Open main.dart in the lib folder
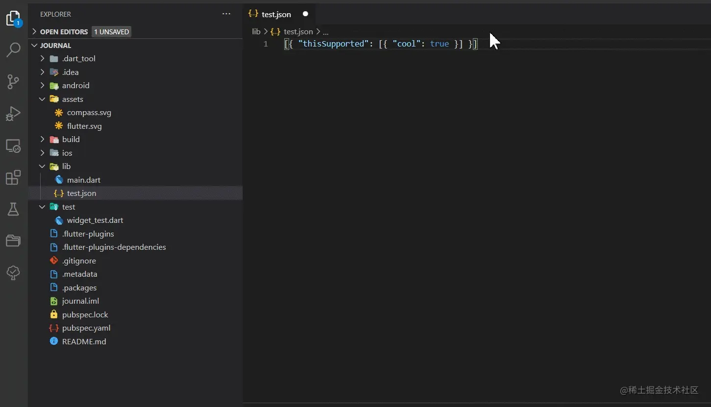The height and width of the screenshot is (407, 711). [x=84, y=180]
